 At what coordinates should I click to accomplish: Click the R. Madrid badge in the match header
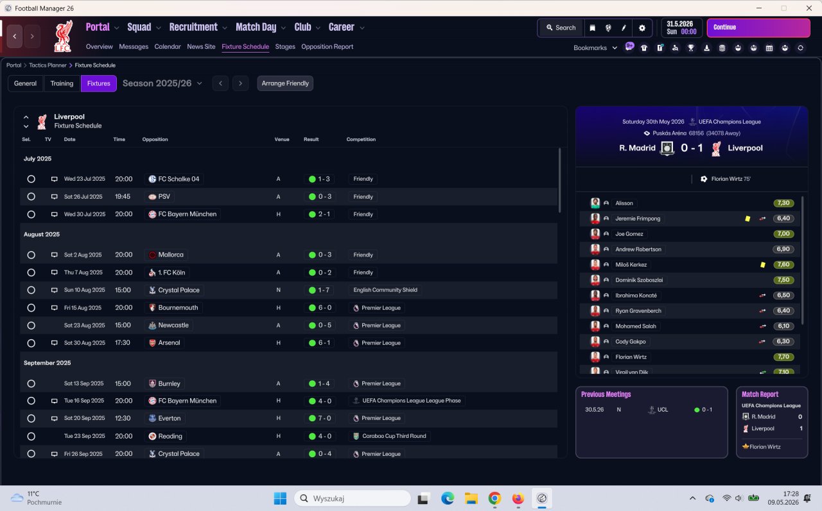coord(668,148)
